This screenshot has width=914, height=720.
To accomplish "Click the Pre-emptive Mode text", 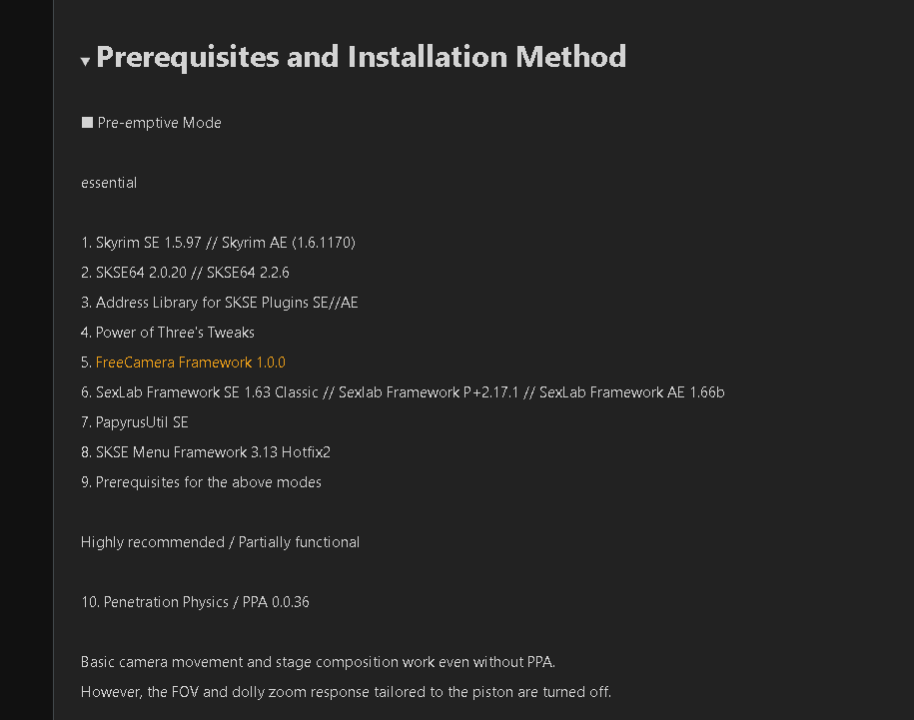I will point(159,123).
